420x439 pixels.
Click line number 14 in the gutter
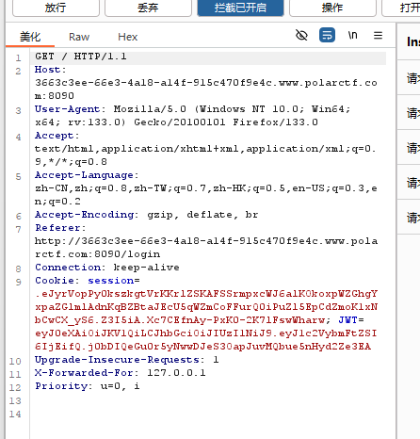tap(15, 415)
